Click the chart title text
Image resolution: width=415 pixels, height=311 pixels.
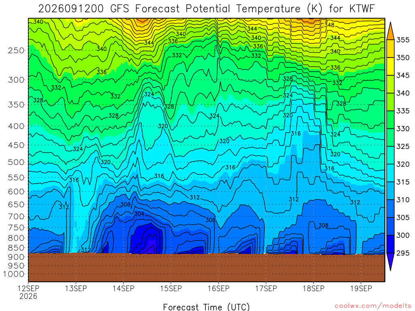point(206,9)
